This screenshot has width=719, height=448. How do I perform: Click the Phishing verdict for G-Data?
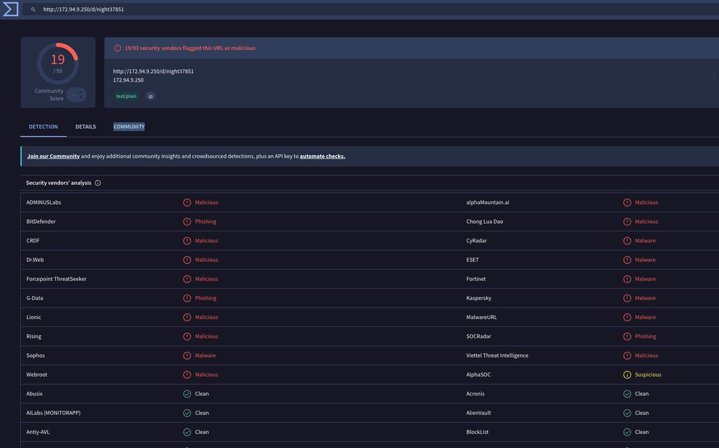(x=206, y=298)
